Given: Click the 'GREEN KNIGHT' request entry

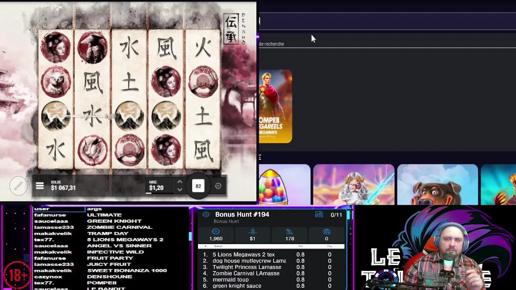Looking at the screenshot, I should point(114,221).
